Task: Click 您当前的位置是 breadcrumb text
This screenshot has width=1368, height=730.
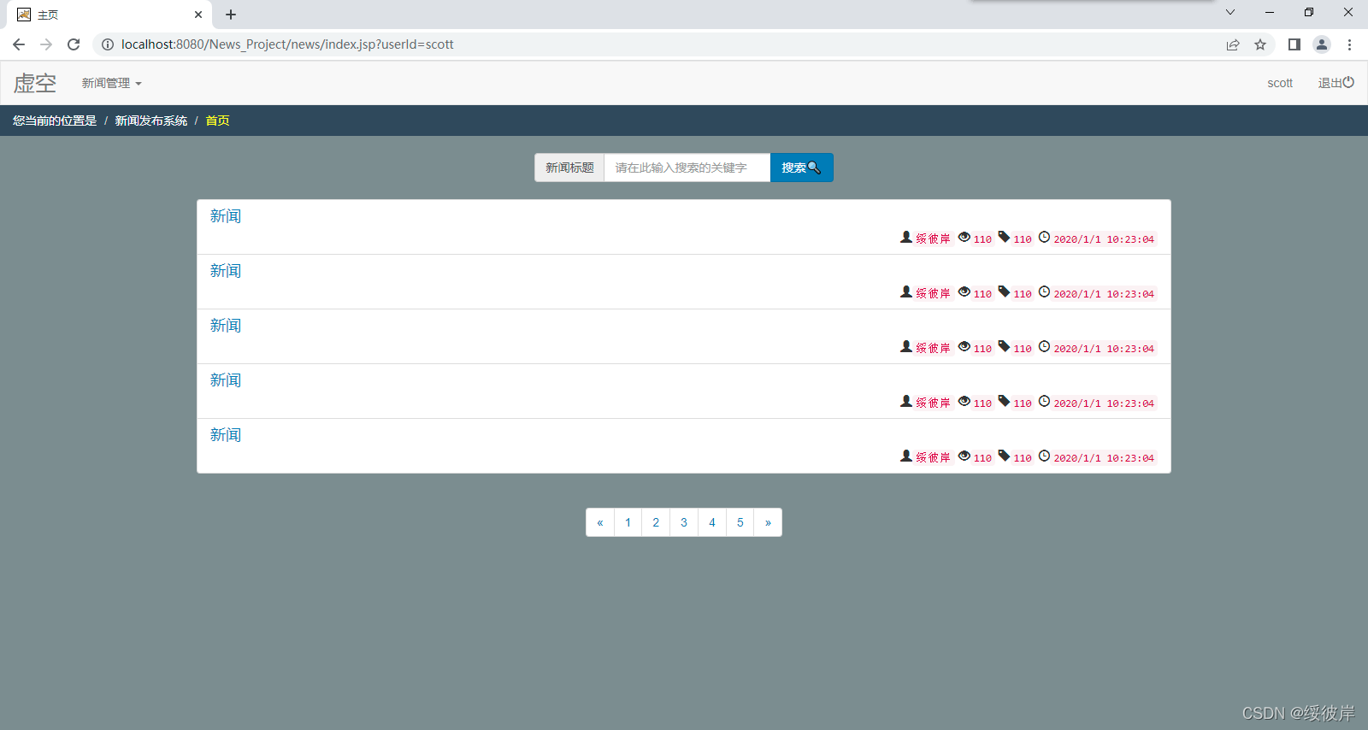Action: [x=55, y=121]
